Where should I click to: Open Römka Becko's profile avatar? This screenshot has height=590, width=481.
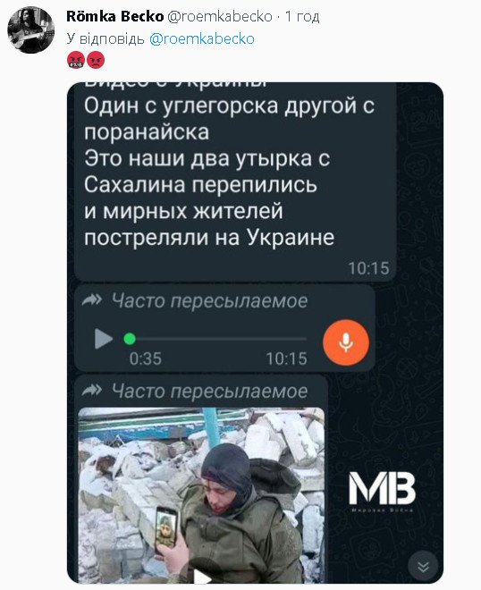pos(31,30)
